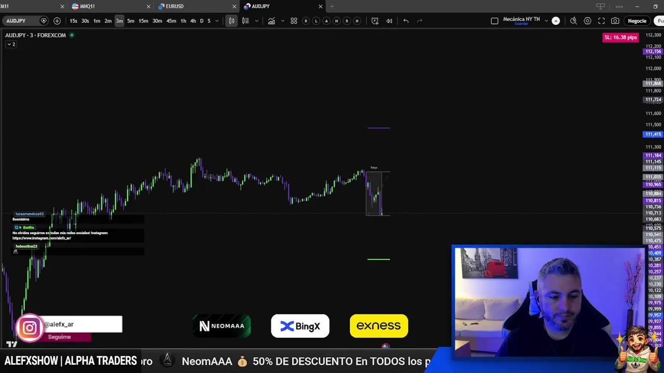This screenshot has height=373, width=664.
Task: Click the blue 111,415 price label
Action: tap(653, 134)
